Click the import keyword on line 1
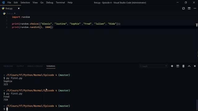The height and width of the screenshot is (111, 198). pyautogui.click(x=16, y=17)
